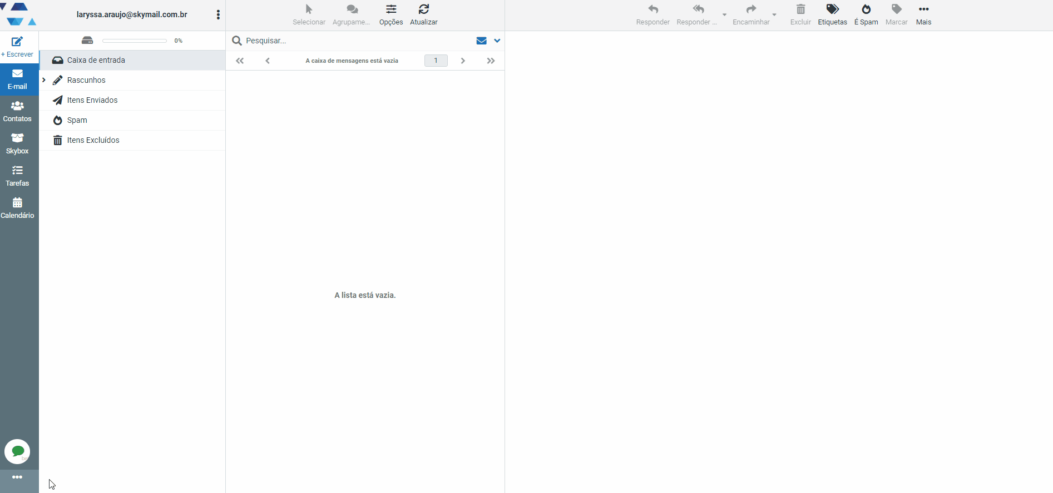Image resolution: width=1053 pixels, height=493 pixels.
Task: Open the Rascunhos folder
Action: point(132,80)
